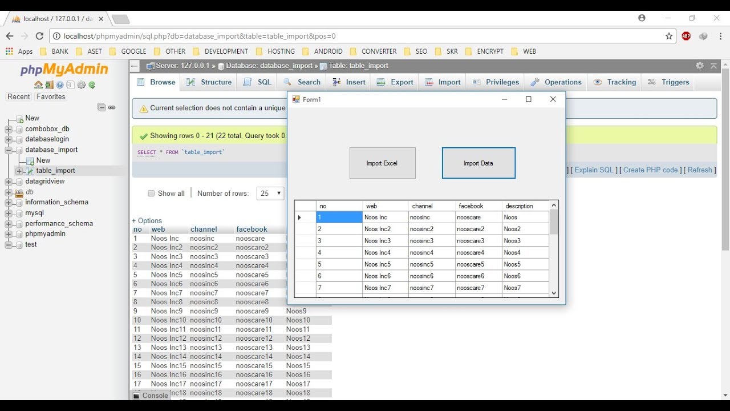Open the phpMyAdmin navigation settings gear icon

click(81, 85)
